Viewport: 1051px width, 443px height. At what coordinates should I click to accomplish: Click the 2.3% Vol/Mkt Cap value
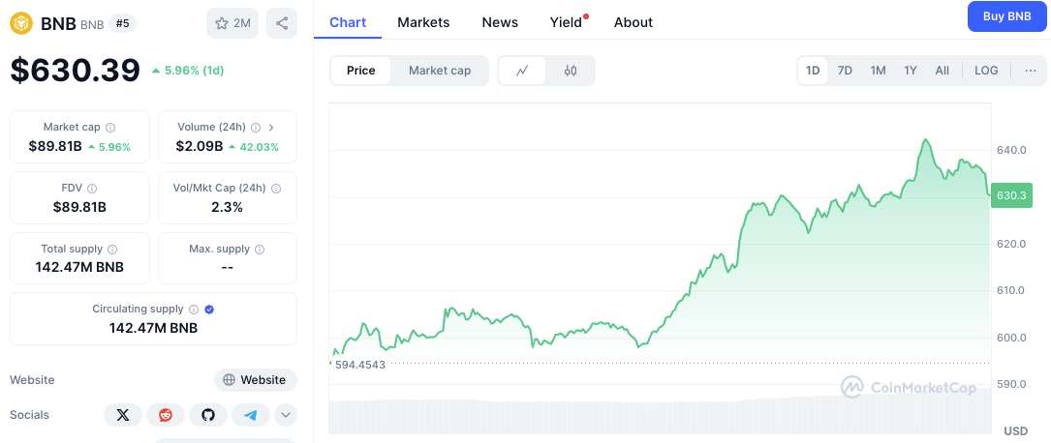[228, 207]
